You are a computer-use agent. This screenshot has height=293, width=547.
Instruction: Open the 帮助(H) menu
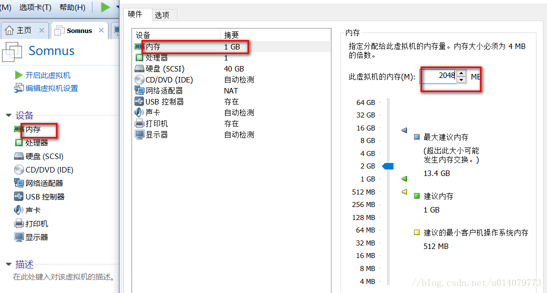72,7
